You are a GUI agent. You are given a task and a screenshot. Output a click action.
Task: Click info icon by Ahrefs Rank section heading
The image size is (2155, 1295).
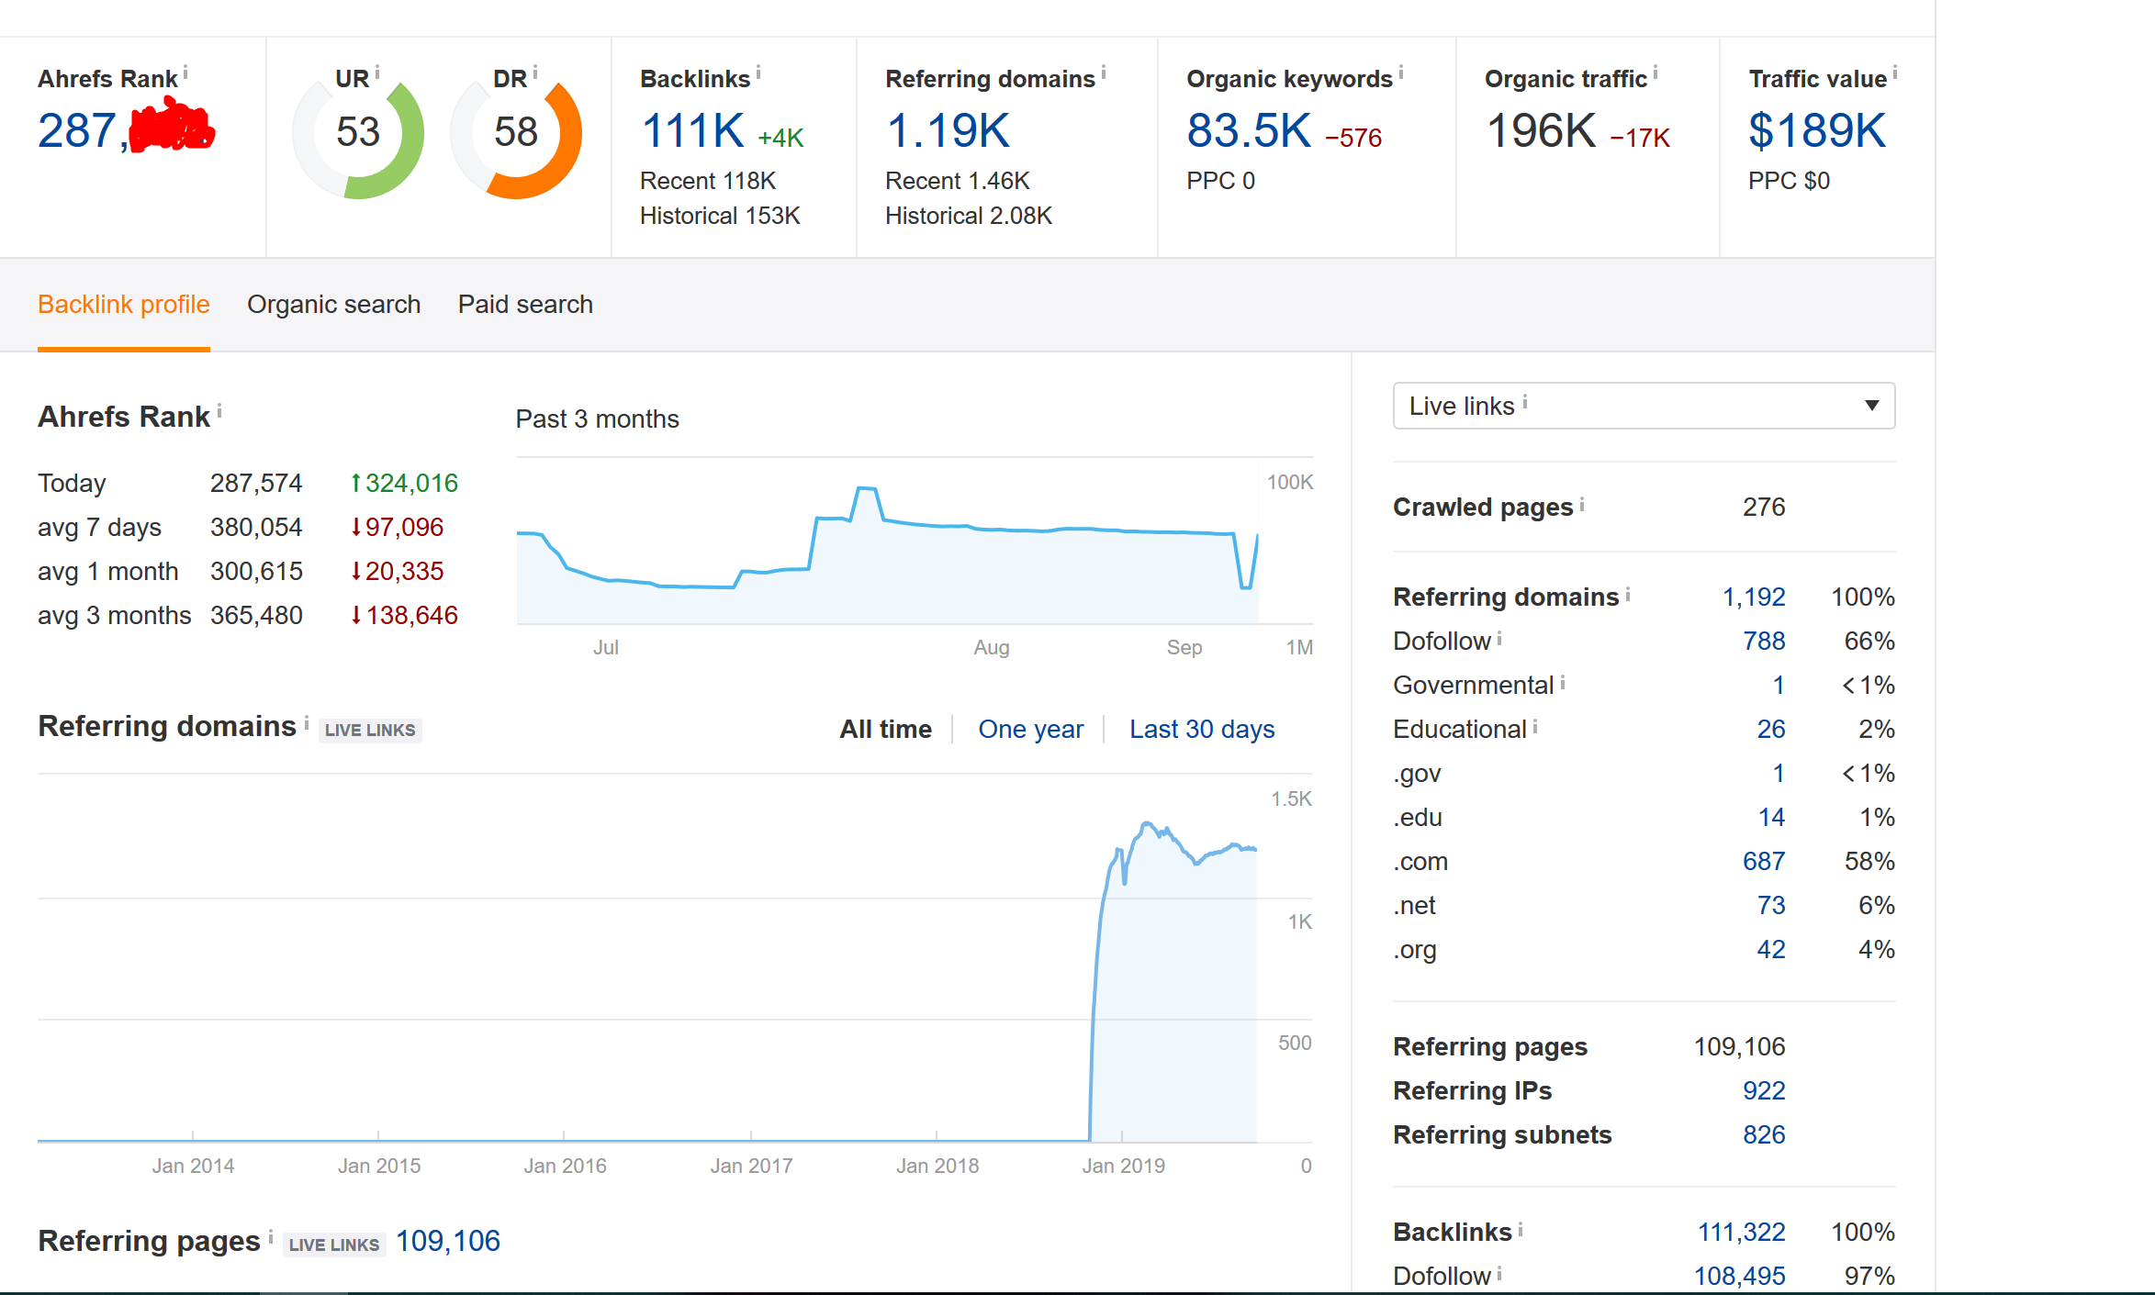[219, 410]
